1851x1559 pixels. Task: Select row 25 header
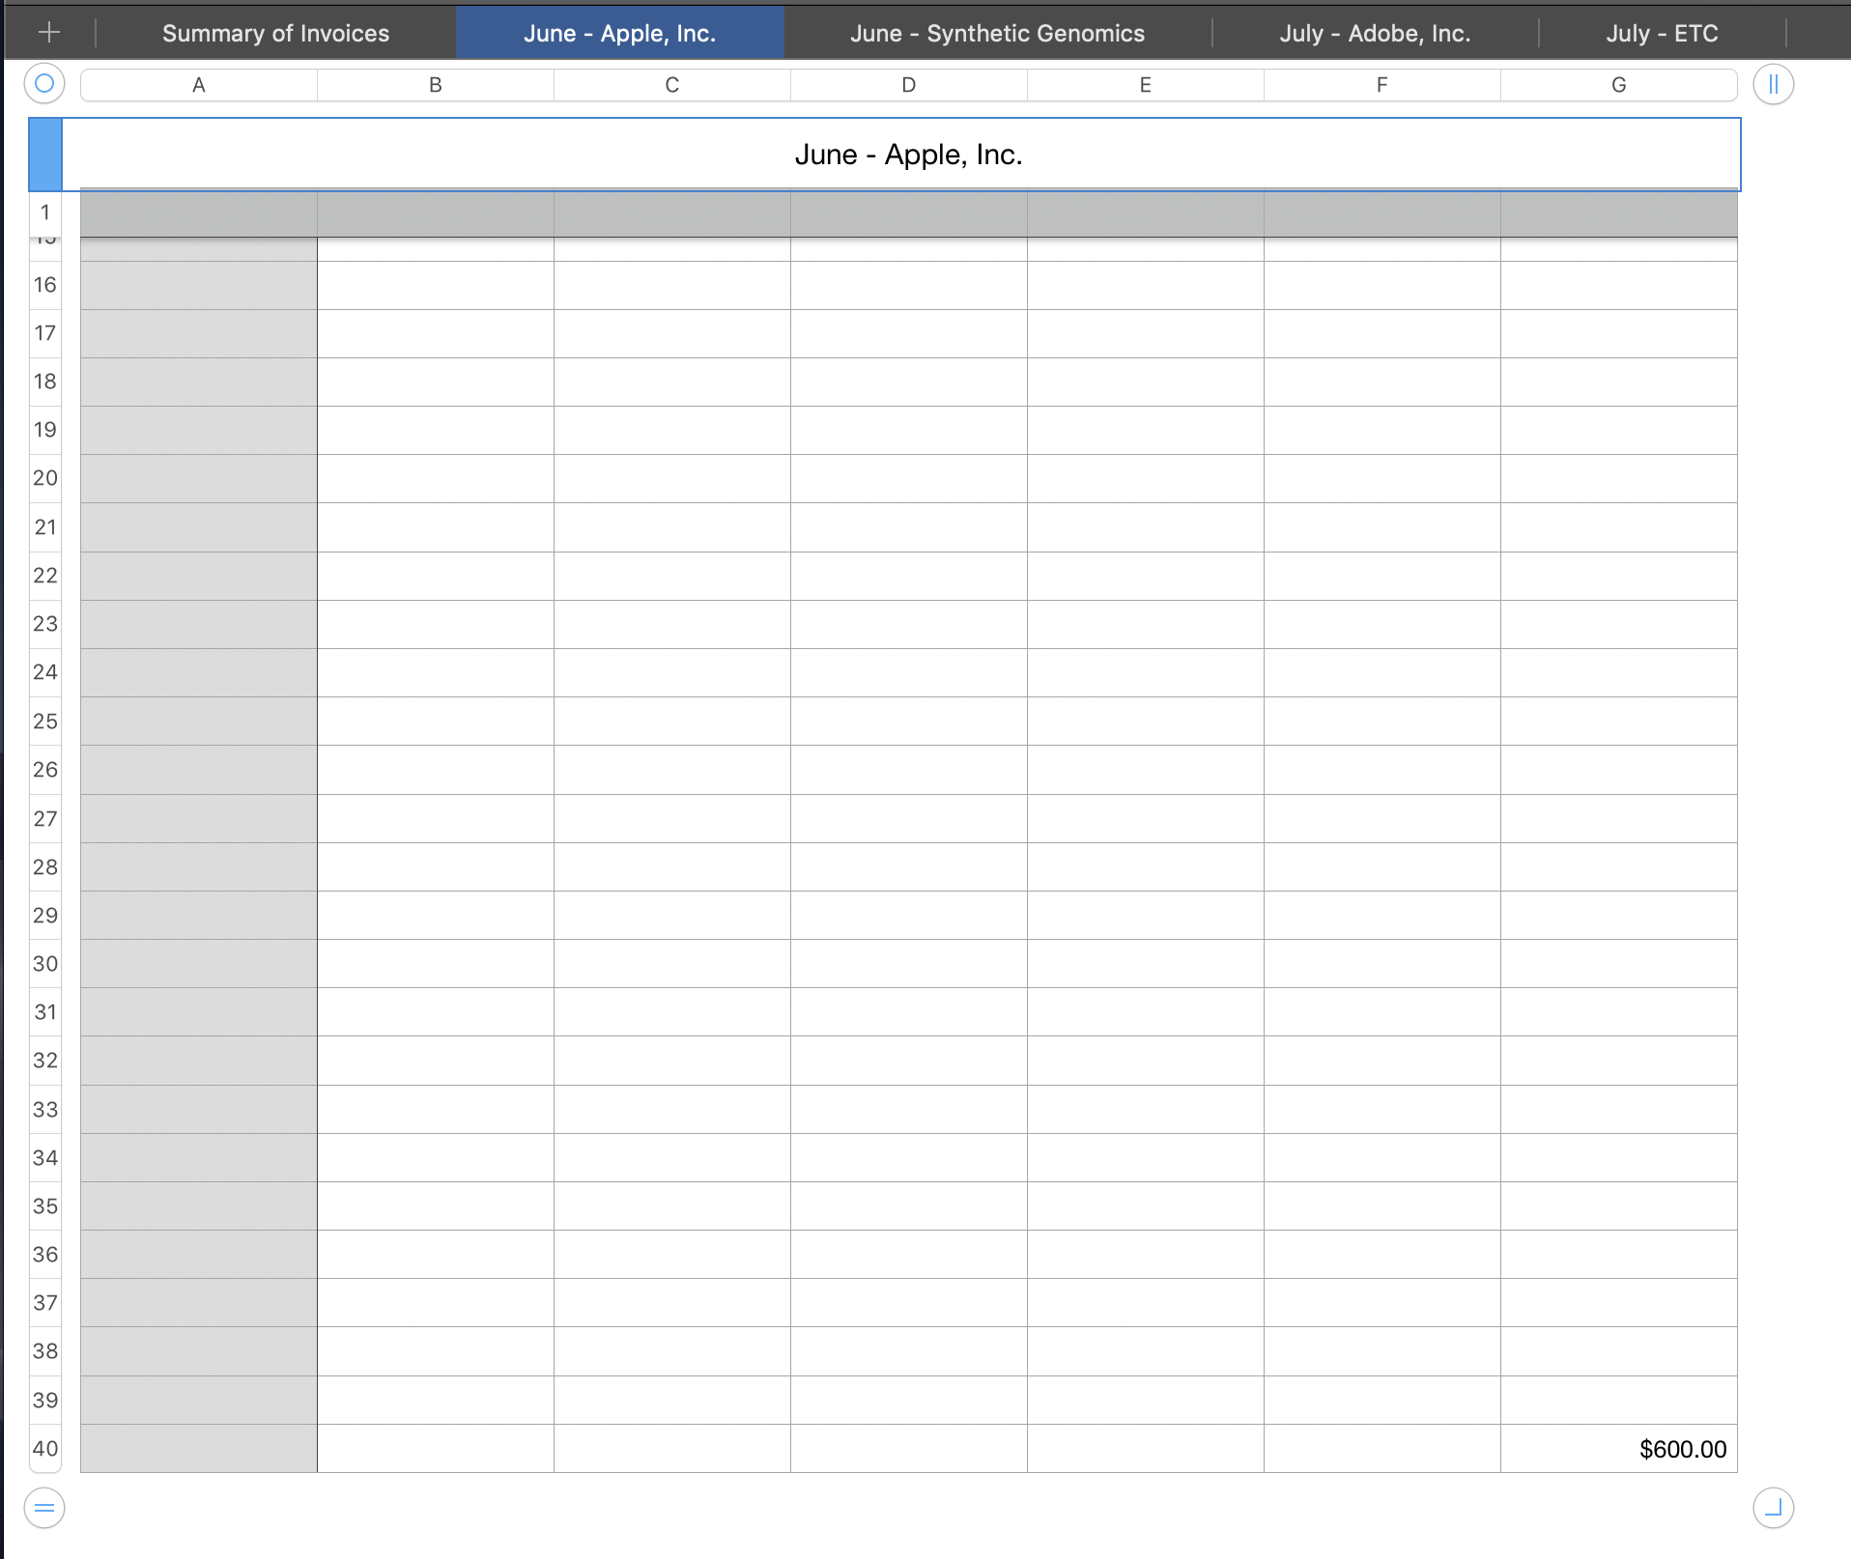(45, 722)
